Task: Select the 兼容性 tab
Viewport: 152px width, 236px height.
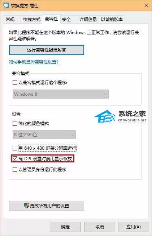Action: click(51, 19)
